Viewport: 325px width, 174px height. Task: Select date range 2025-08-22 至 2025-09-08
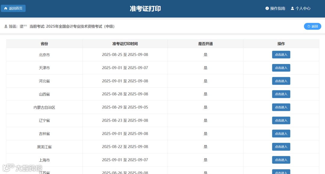[x=125, y=147]
